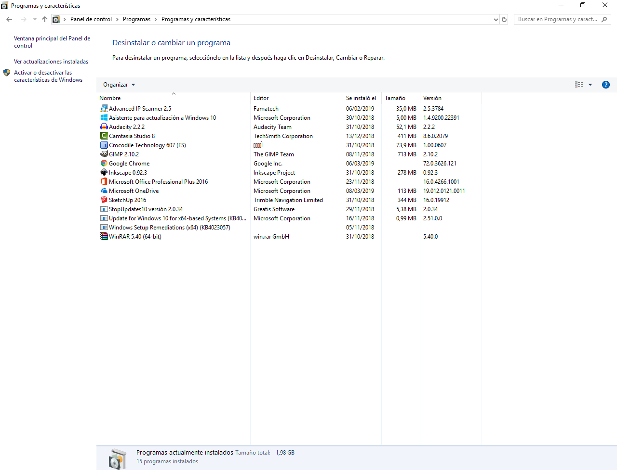This screenshot has height=470, width=617.
Task: Click the Famatech editor cell
Action: tap(266, 109)
